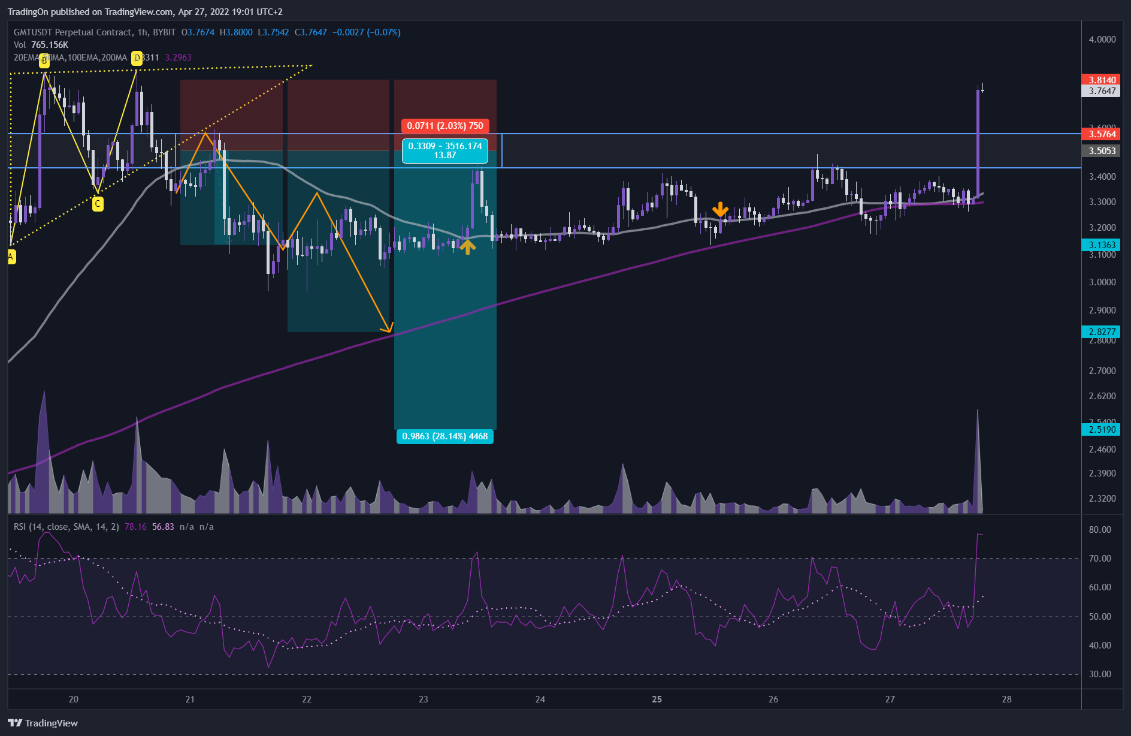1131x736 pixels.
Task: Click date 21 on the time axis
Action: (x=190, y=699)
